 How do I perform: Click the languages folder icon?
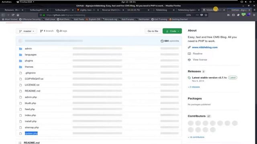coord(20,55)
